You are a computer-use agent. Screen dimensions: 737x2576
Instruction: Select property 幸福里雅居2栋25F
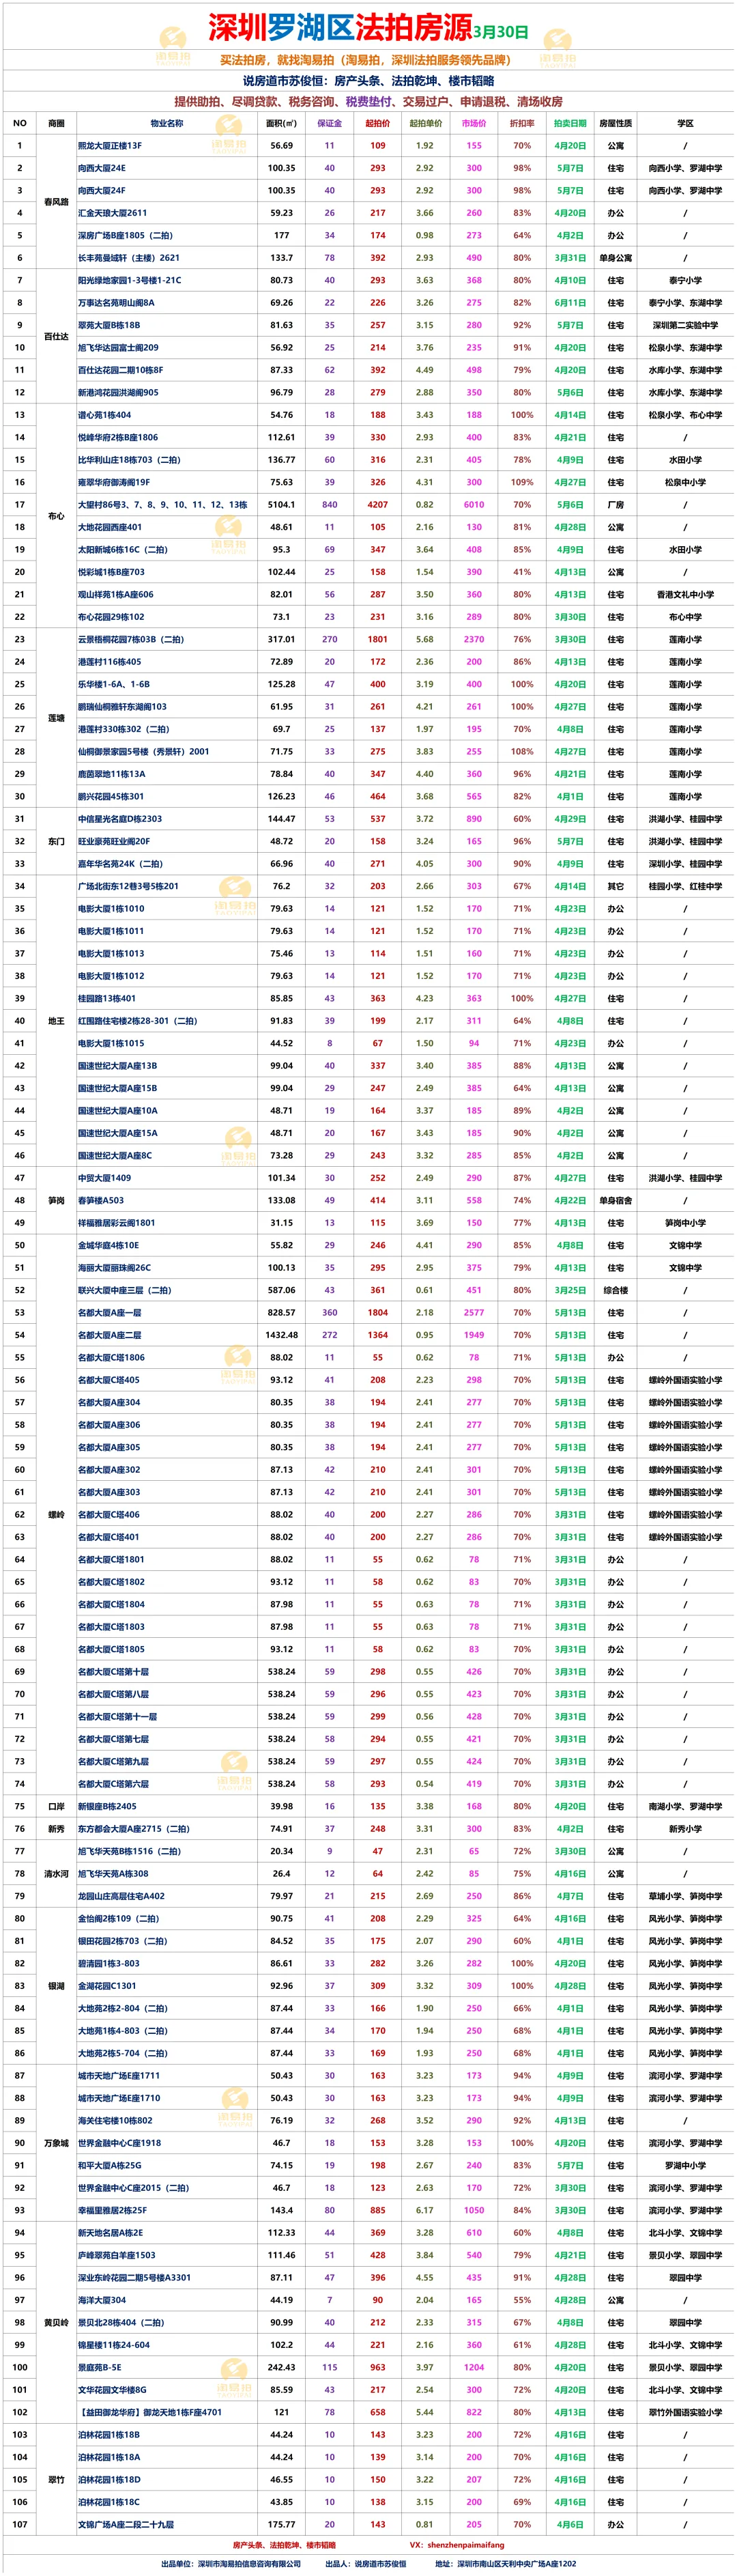(112, 2210)
